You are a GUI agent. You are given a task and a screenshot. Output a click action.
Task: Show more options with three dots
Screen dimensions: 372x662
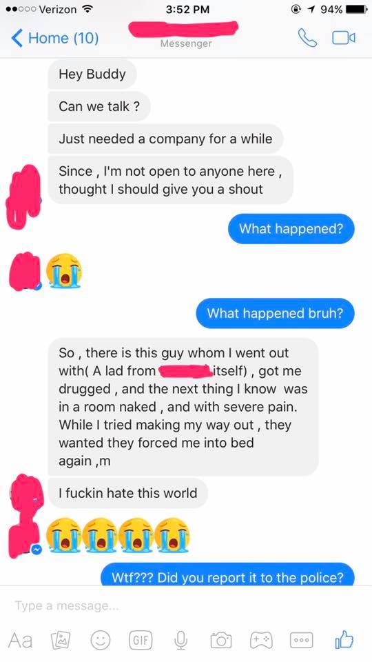[x=301, y=640]
